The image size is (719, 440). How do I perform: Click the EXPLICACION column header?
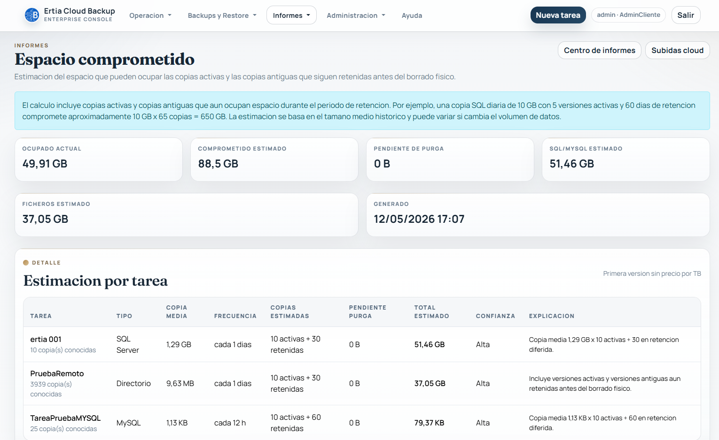(x=551, y=316)
